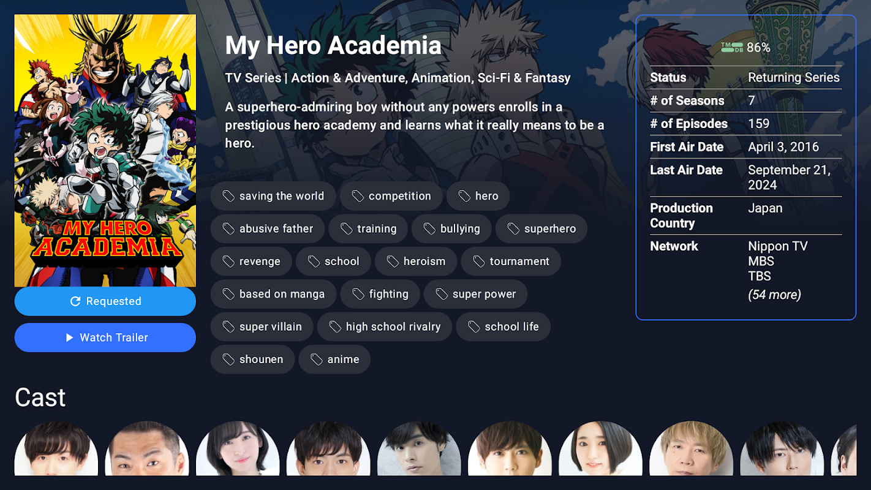This screenshot has height=490, width=871.
Task: Select the 'anime' keyword tag
Action: [x=334, y=360]
